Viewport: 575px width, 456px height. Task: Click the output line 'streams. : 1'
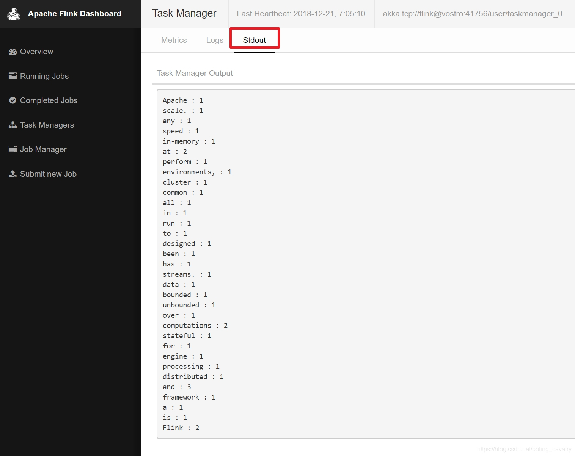coord(187,274)
